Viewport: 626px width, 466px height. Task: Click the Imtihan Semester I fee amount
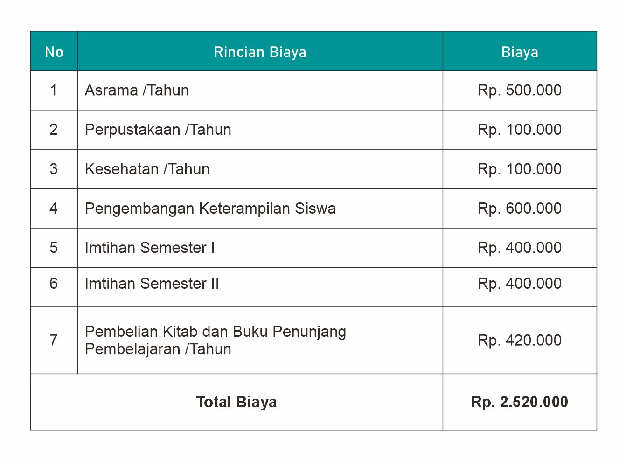coord(519,248)
